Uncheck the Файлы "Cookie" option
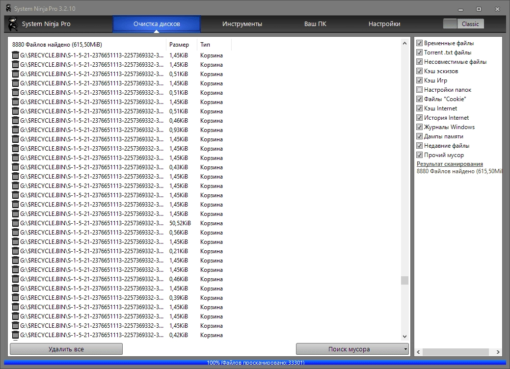The height and width of the screenshot is (369, 510). point(420,99)
